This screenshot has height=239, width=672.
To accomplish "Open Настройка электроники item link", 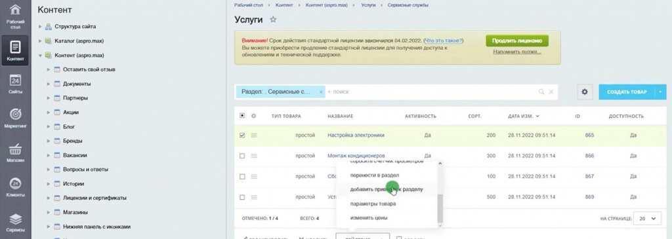I will click(x=356, y=135).
